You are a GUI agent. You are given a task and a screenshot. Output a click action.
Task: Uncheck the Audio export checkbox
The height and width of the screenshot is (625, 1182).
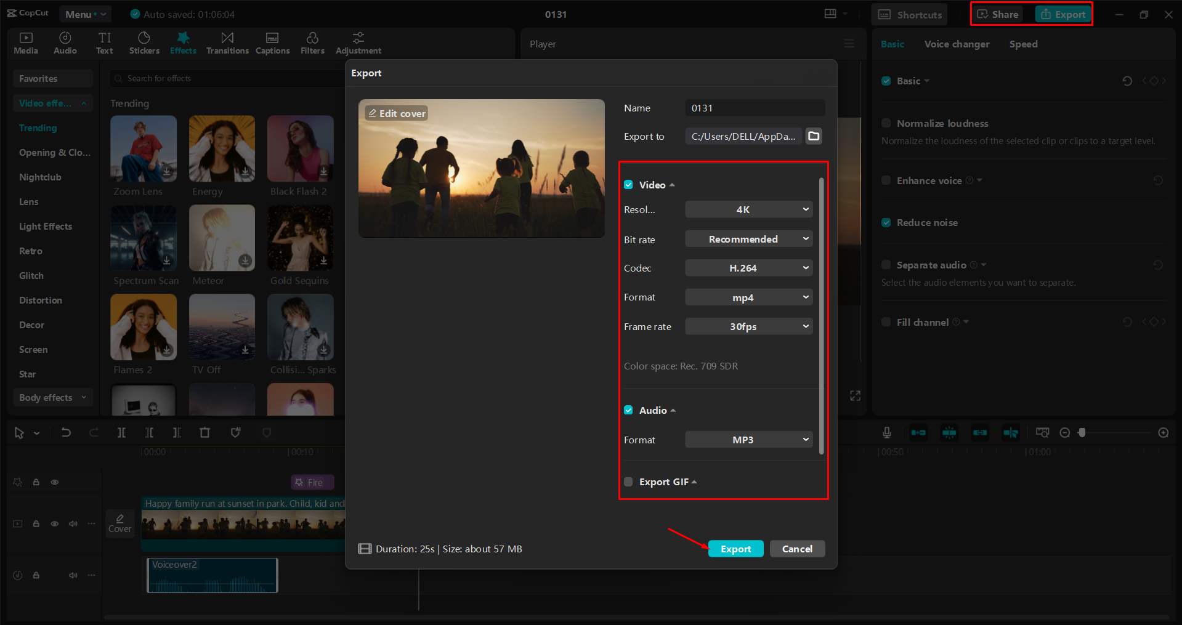pos(628,409)
